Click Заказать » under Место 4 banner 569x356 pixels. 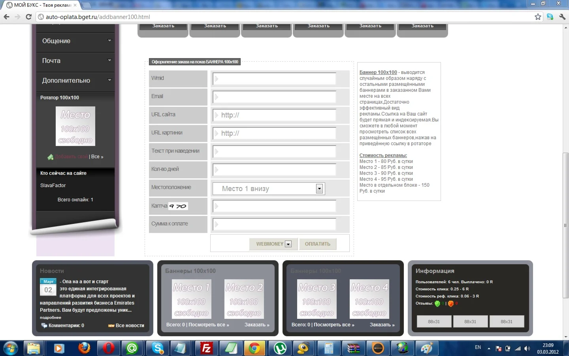click(x=382, y=325)
